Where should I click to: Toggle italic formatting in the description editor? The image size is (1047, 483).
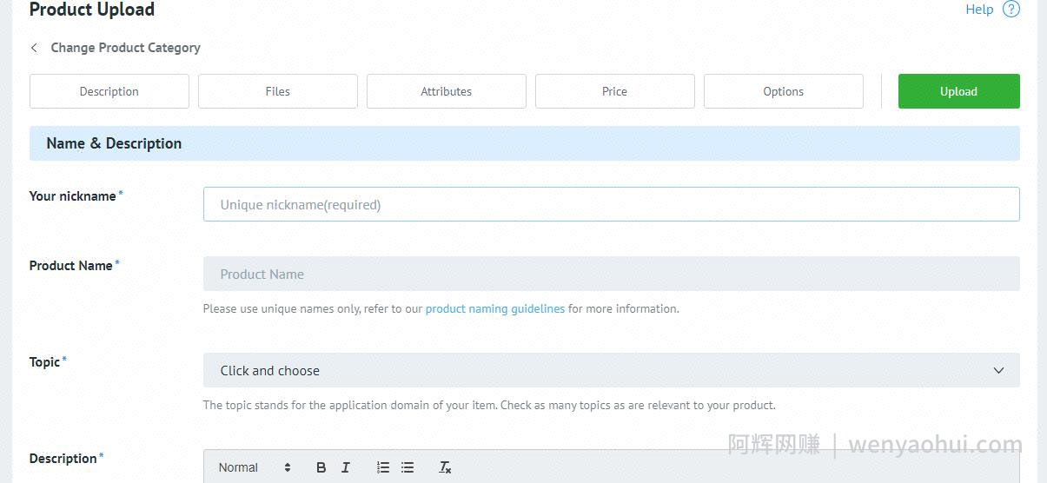tap(345, 467)
